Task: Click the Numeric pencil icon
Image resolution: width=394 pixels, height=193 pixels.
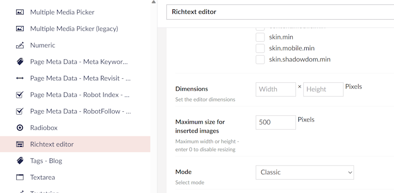Action: click(20, 45)
